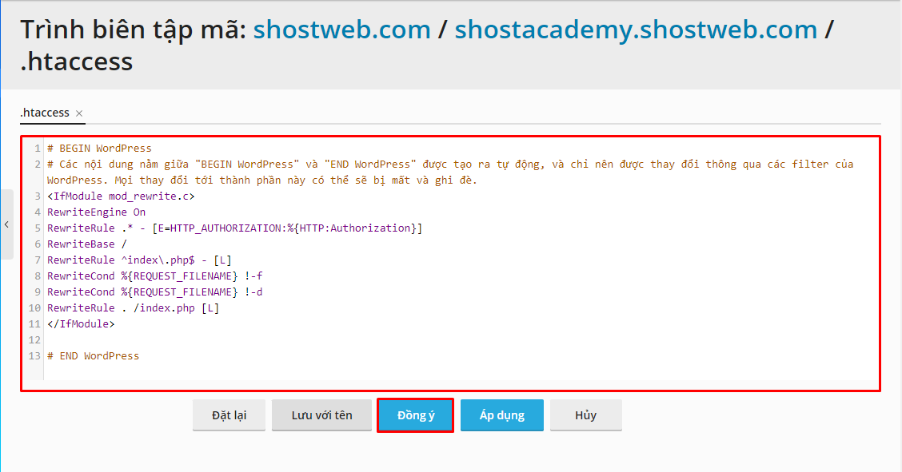Expand the left side panel chevron

coord(6,224)
